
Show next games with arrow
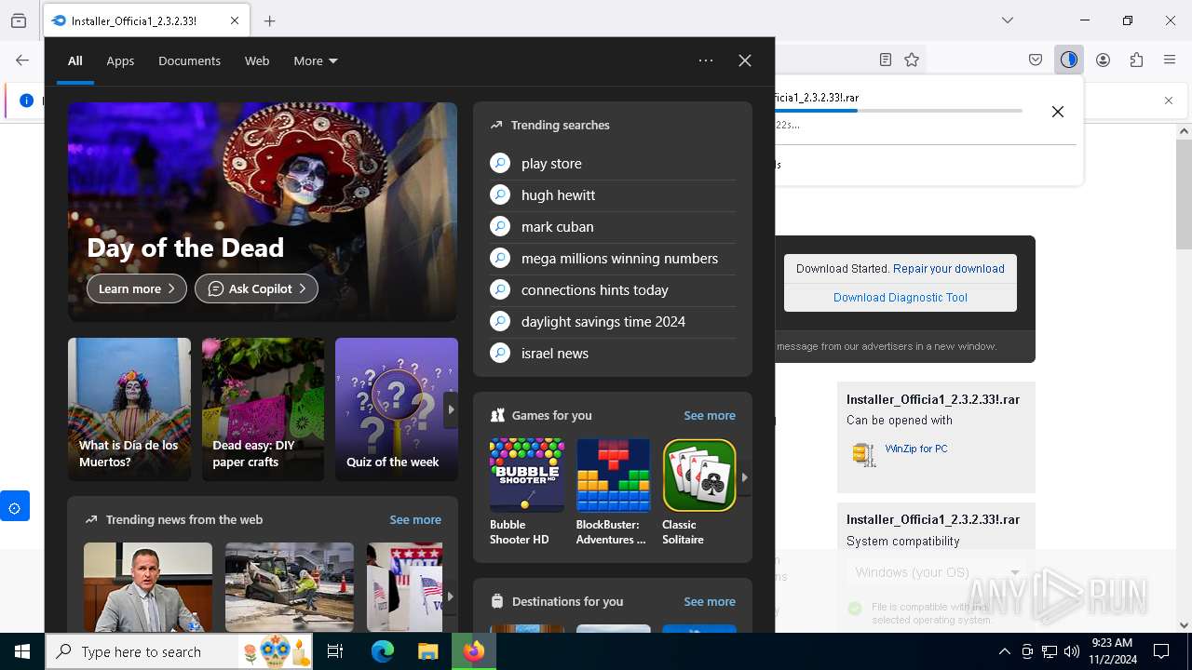click(744, 477)
